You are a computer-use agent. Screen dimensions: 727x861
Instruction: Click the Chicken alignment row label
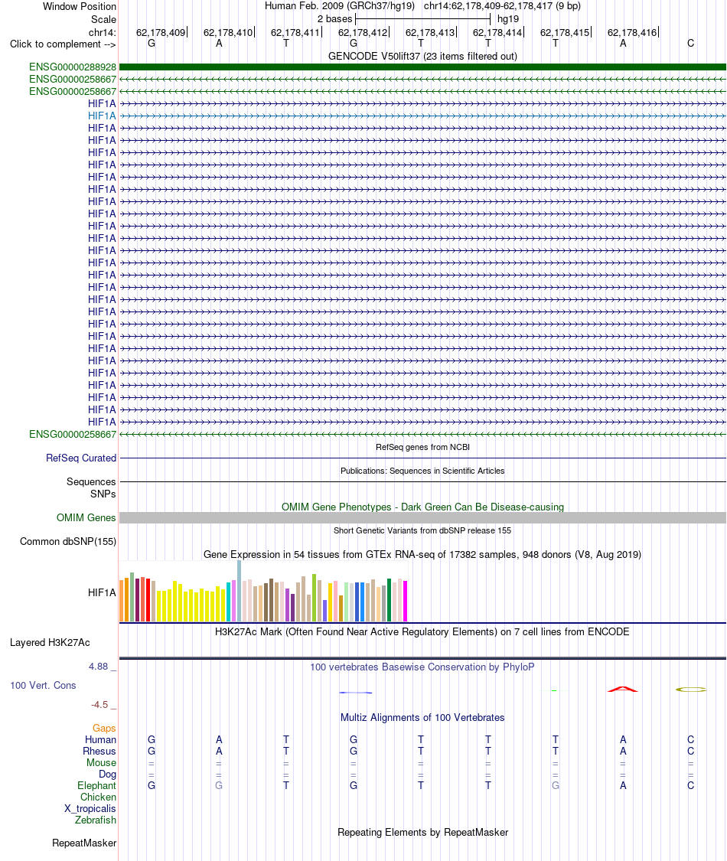(98, 797)
